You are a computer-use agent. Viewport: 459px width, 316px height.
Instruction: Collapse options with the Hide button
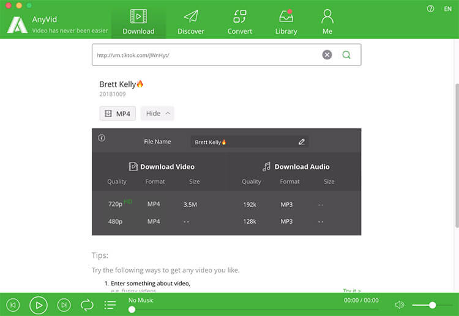(x=157, y=114)
